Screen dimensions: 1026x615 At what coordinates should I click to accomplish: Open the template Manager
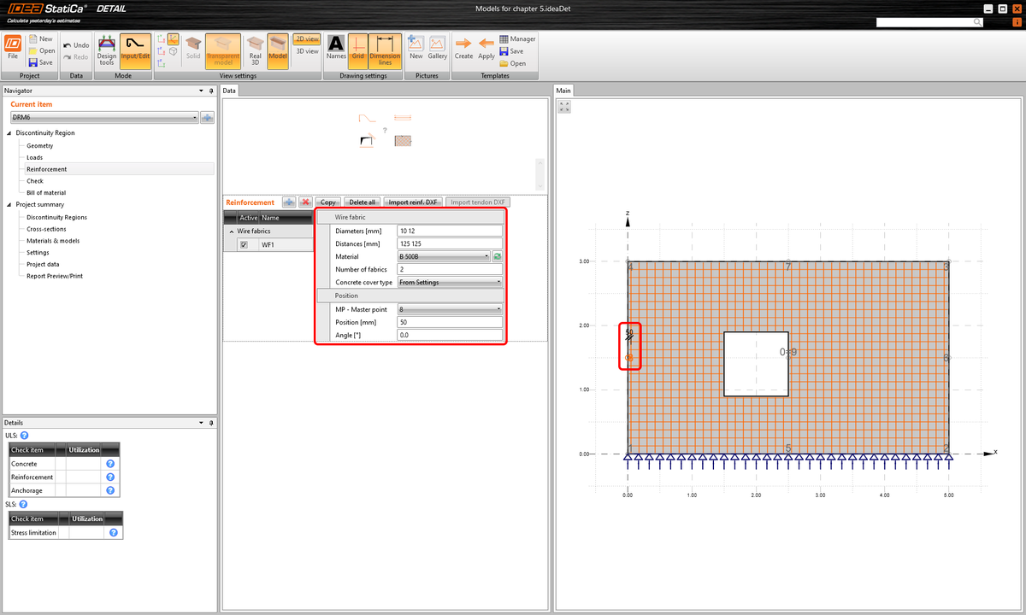pos(518,38)
